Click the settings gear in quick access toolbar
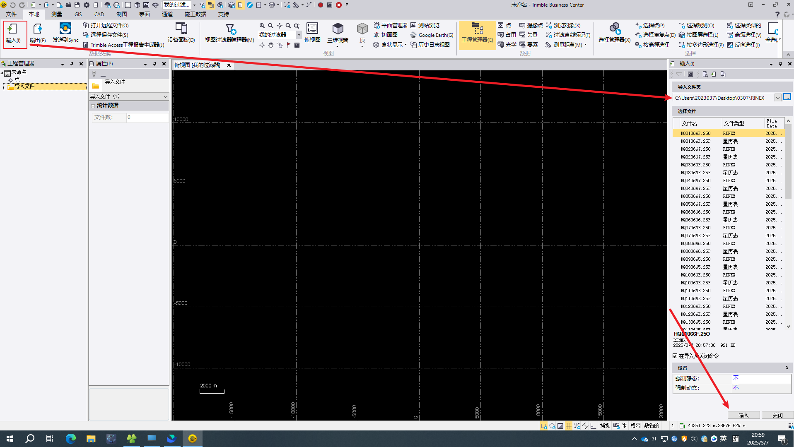 (x=87, y=5)
